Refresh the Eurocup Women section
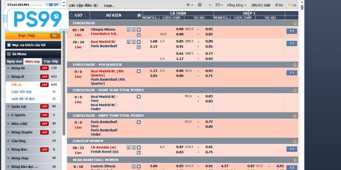Image resolution: width=341 pixels, height=170 pixels. (295, 140)
